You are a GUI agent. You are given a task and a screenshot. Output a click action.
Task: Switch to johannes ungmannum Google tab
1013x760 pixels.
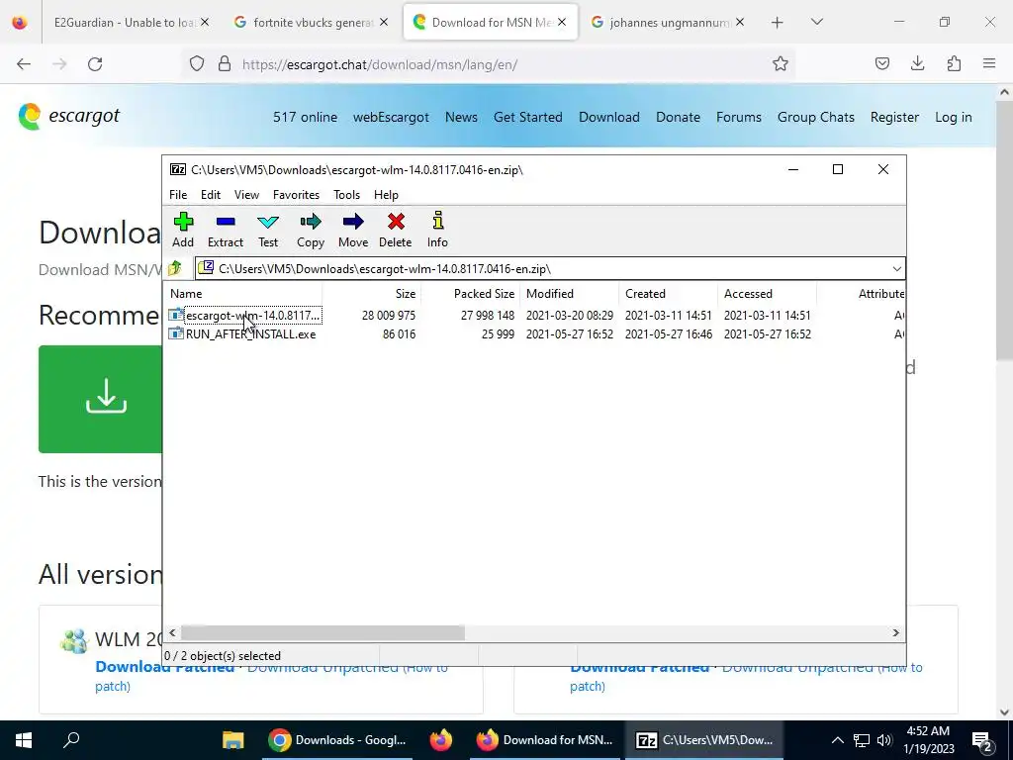tap(669, 22)
